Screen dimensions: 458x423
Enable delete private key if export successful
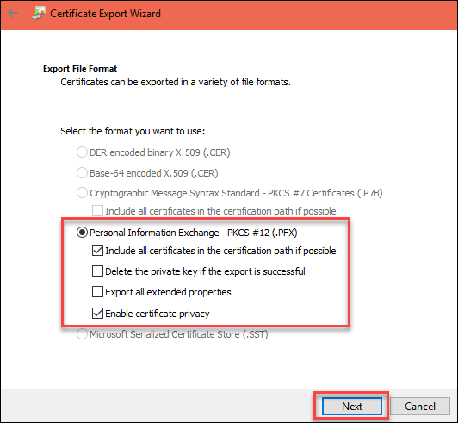(x=97, y=271)
